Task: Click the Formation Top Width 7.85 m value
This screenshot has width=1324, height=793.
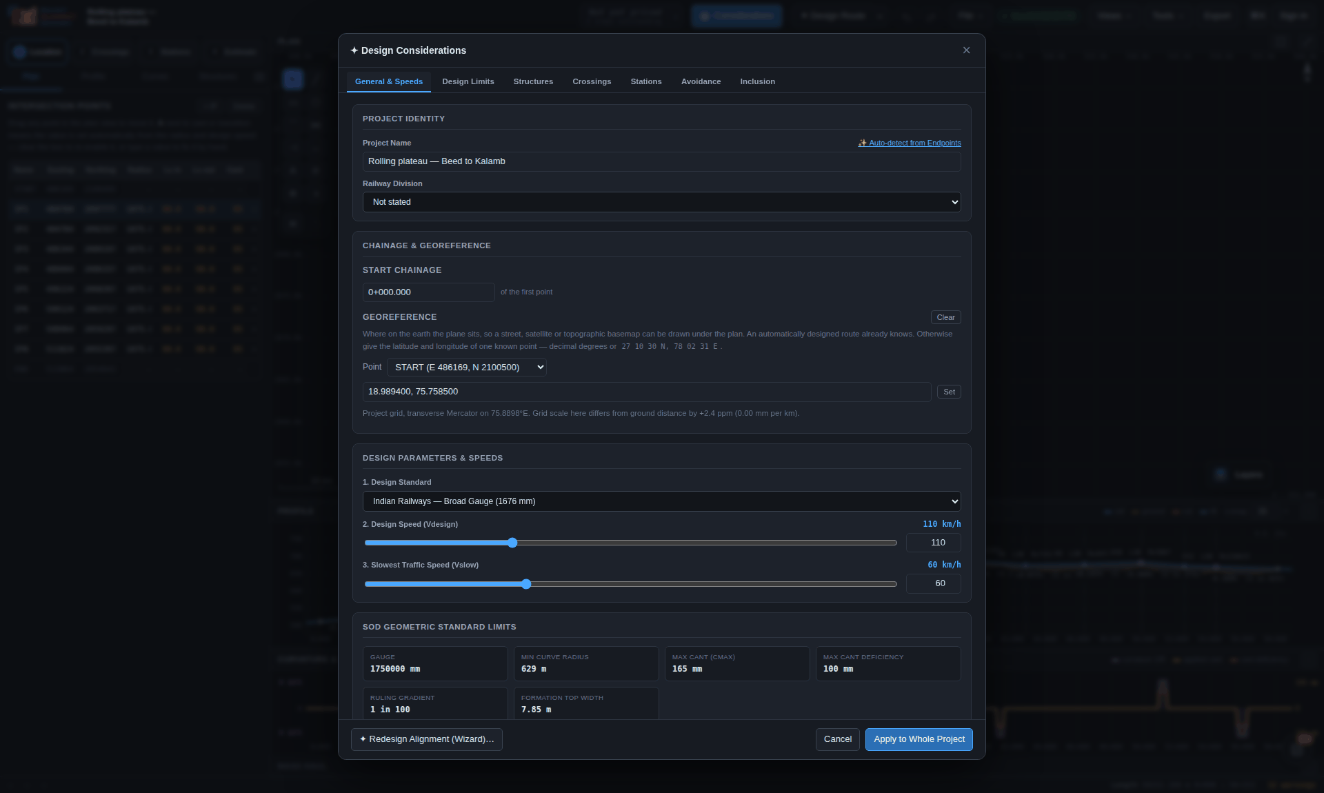Action: tap(536, 710)
